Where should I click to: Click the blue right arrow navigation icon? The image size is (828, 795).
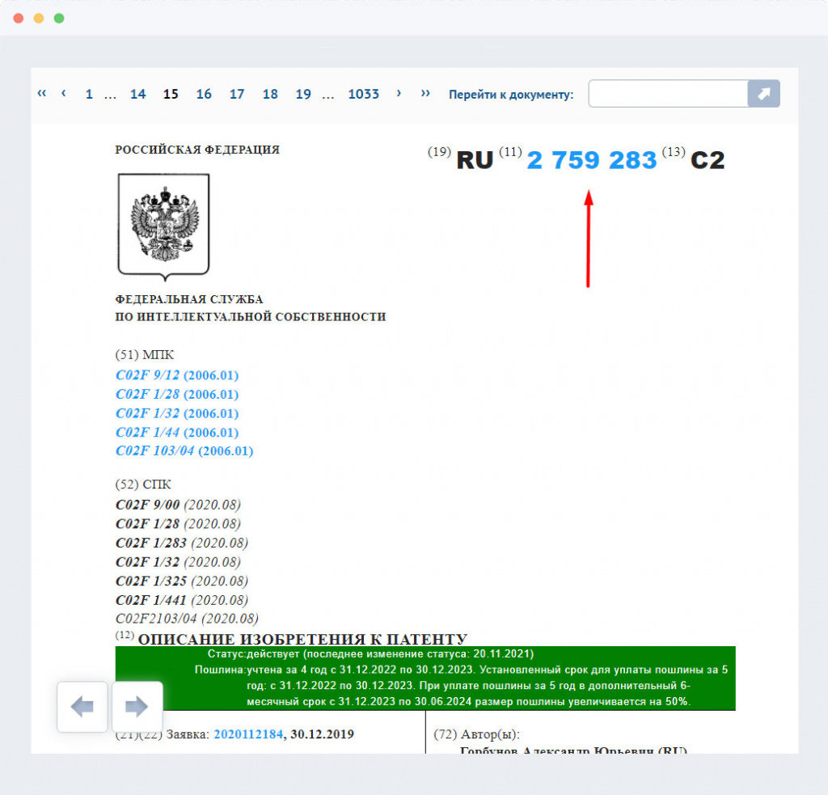(x=137, y=706)
